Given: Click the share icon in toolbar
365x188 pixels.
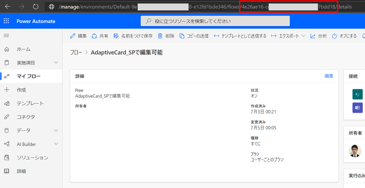Looking at the screenshot, I should click(x=94, y=36).
